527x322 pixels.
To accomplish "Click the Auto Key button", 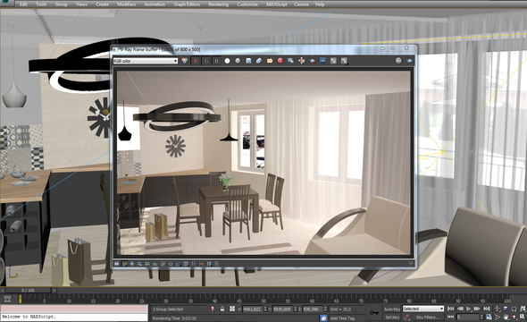I will 392,309.
